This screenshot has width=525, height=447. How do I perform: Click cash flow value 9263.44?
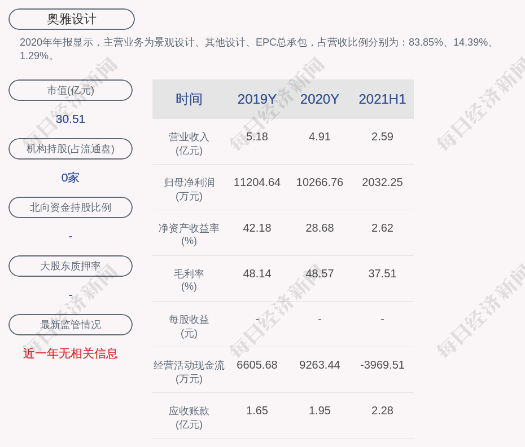tap(320, 365)
